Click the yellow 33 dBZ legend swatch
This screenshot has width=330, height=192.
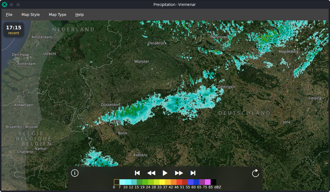(x=162, y=182)
